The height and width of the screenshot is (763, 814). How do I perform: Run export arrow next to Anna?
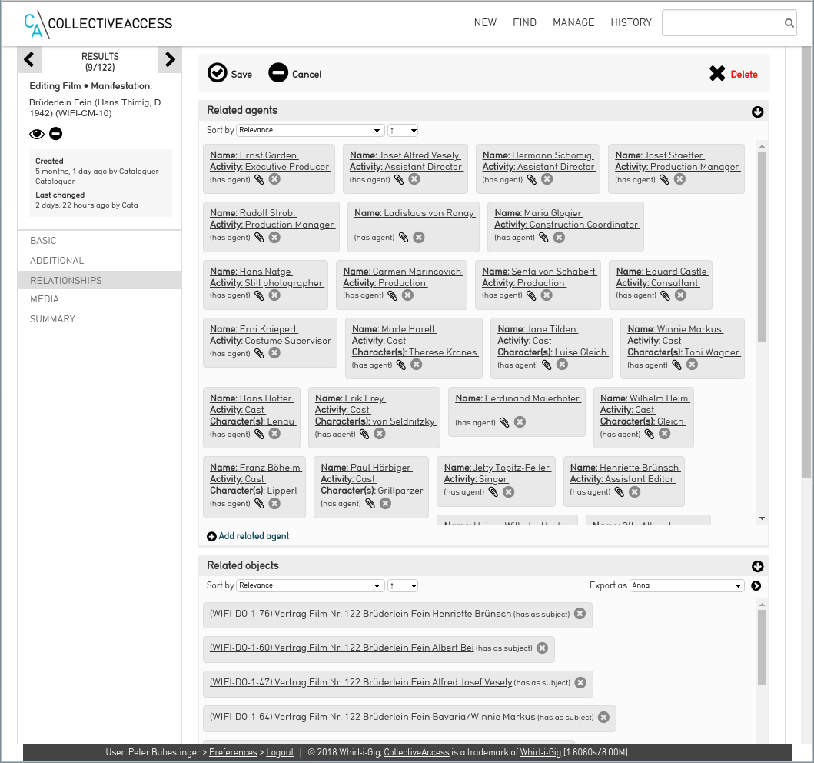click(x=756, y=586)
